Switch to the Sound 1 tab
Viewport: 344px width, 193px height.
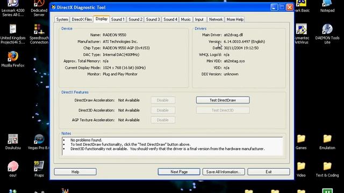pyautogui.click(x=118, y=19)
